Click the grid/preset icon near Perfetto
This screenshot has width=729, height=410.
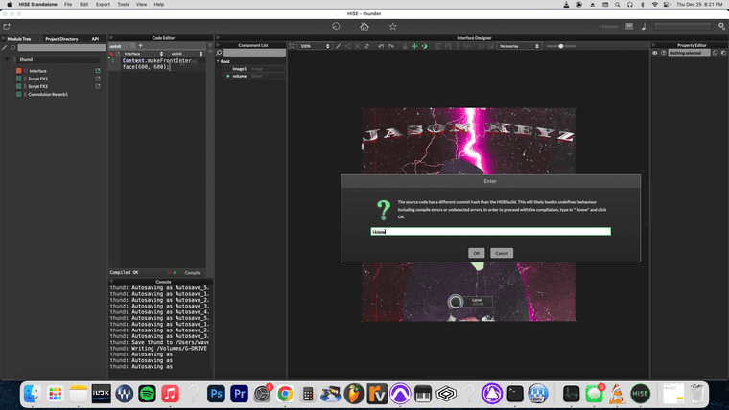629,27
